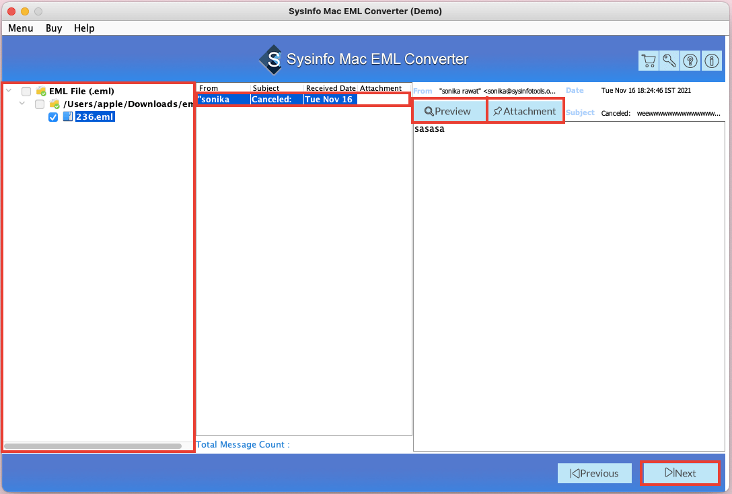This screenshot has width=732, height=494.
Task: Collapse the /Users/apple/Downloads tree node
Action: 22,103
